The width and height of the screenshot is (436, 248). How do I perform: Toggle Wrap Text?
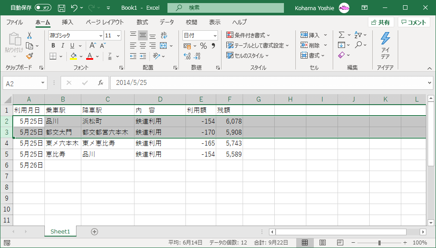(164, 35)
